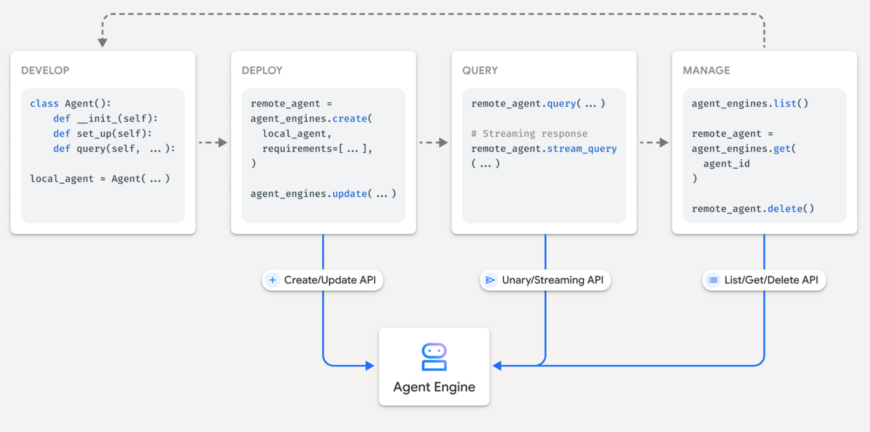Click 'local_agent = Agent( ... )' line
870x432 pixels.
(100, 179)
